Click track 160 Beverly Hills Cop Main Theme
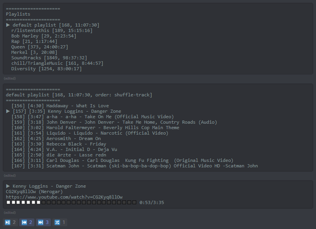This screenshot has height=229, width=316. coord(95,128)
